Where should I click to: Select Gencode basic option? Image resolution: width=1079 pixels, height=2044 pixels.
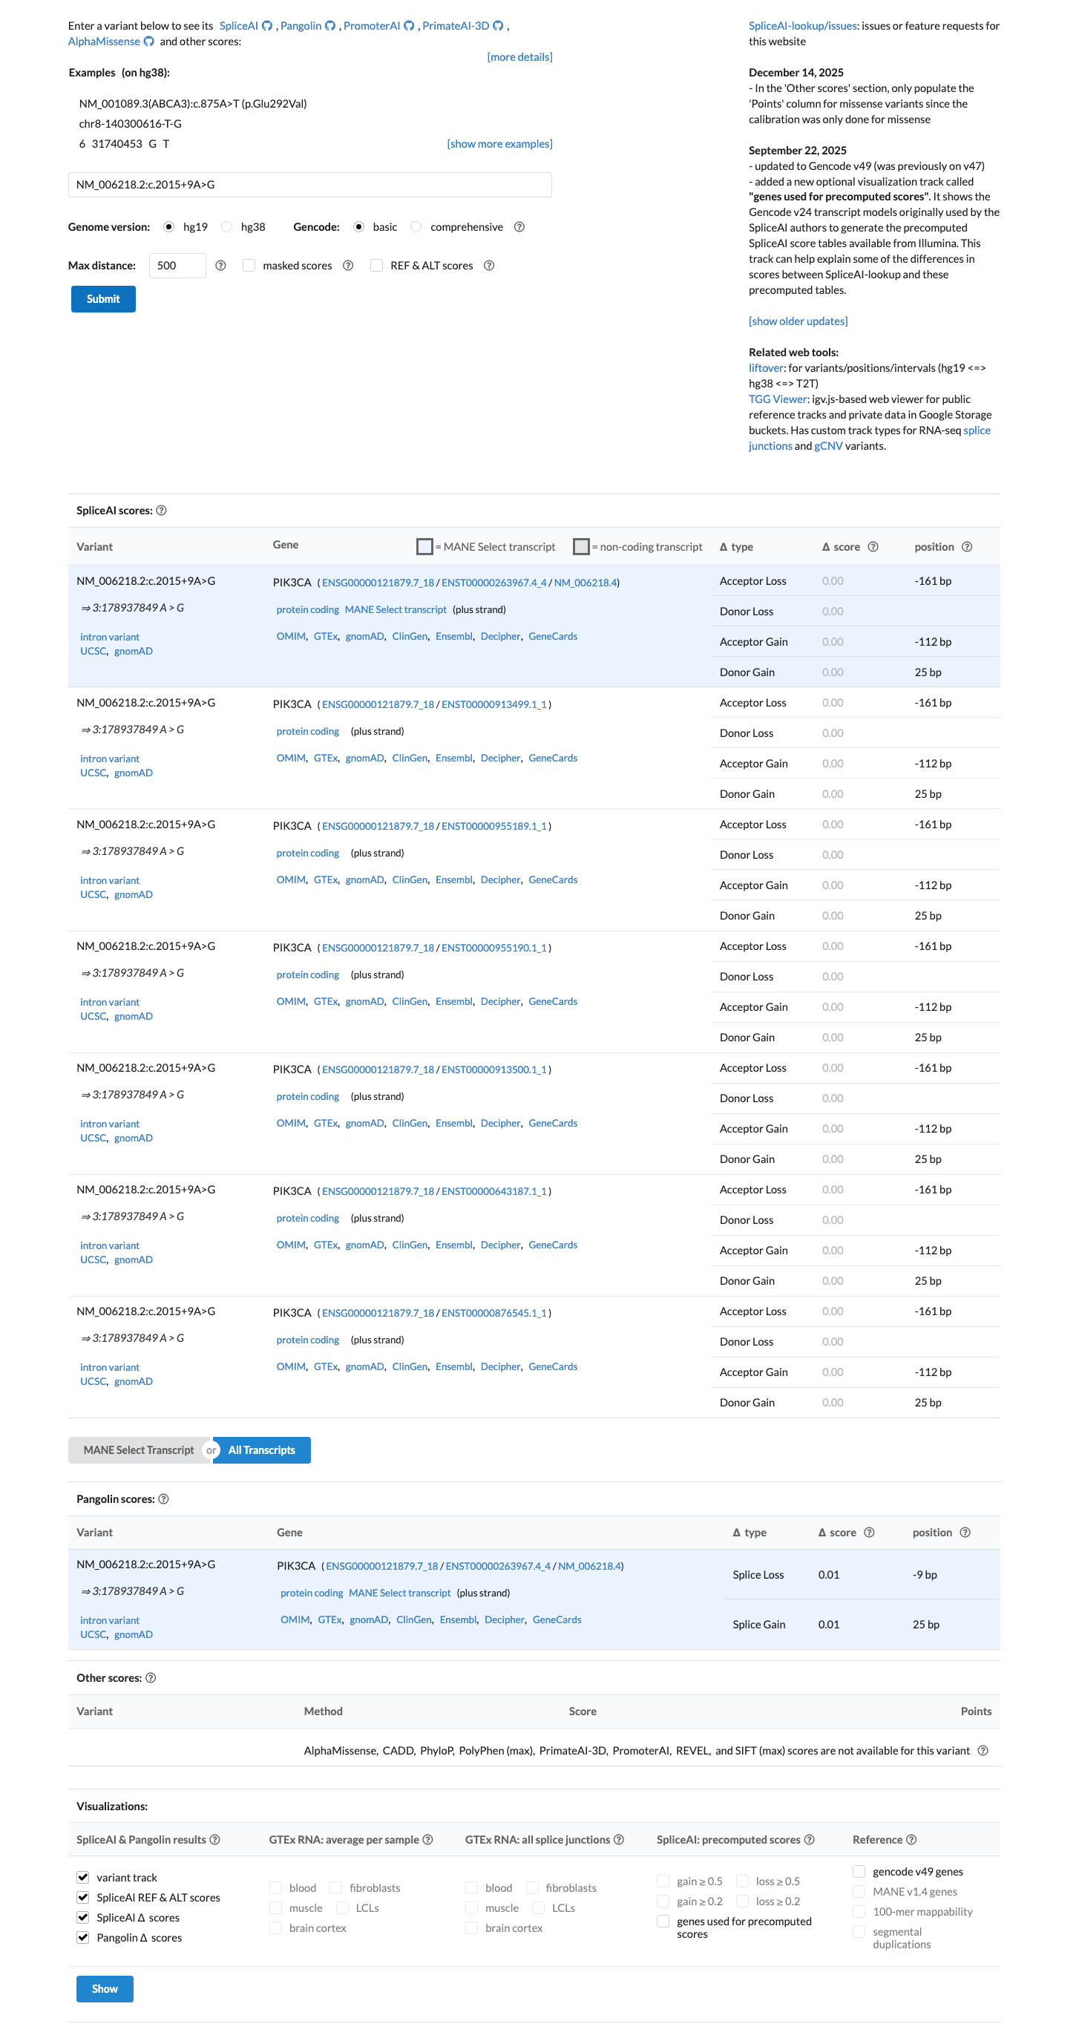point(358,227)
